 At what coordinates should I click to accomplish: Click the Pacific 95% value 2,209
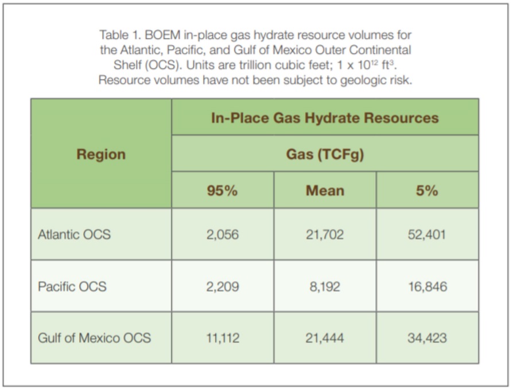222,286
